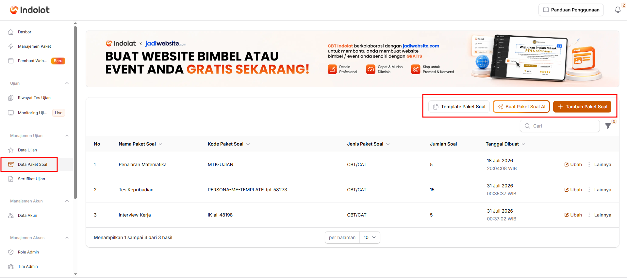Click the IK-ai-48198 code cell
This screenshot has width=627, height=278.
(220, 215)
